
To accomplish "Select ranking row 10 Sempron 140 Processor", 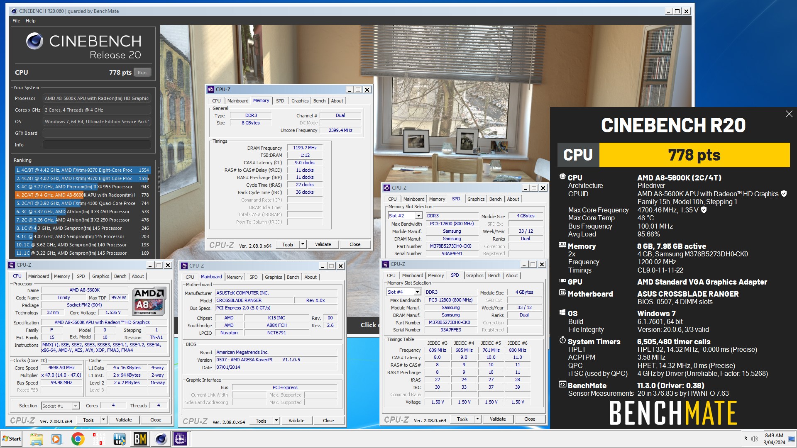I will tap(82, 245).
